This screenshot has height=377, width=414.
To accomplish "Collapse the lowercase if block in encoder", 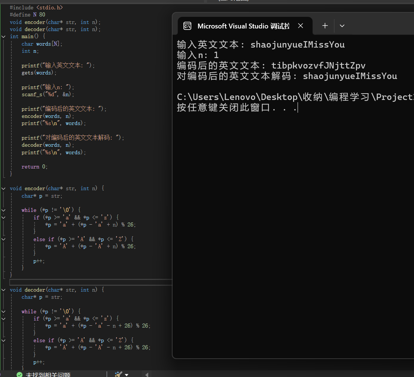I will coord(3,218).
